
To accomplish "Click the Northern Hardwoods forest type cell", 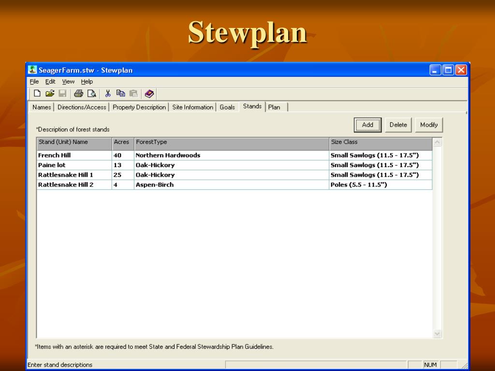I will pos(232,155).
